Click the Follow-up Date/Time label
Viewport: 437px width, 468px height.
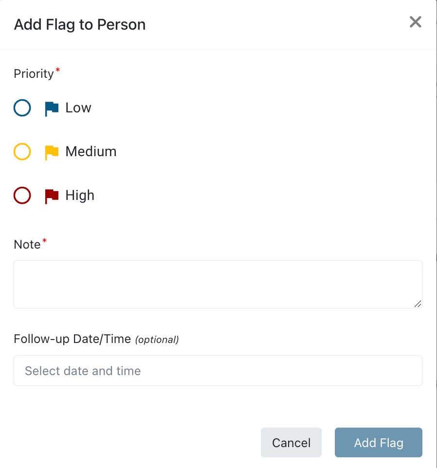[x=73, y=339]
